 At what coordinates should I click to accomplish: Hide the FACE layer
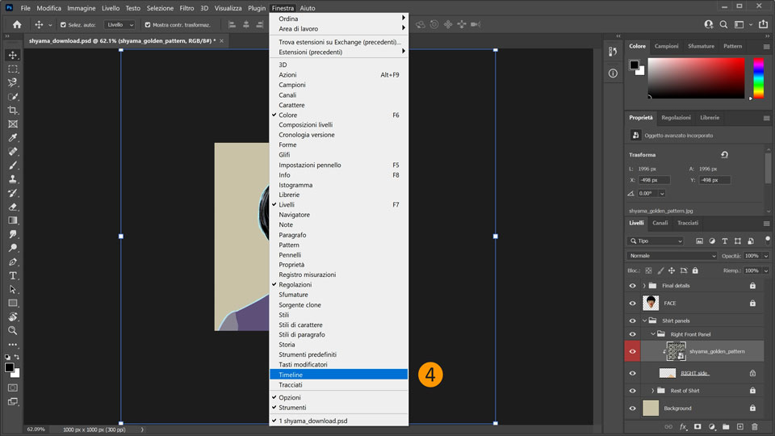click(632, 303)
